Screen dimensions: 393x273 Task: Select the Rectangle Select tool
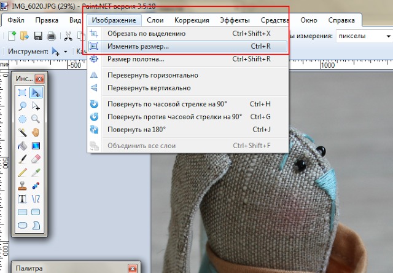click(22, 93)
